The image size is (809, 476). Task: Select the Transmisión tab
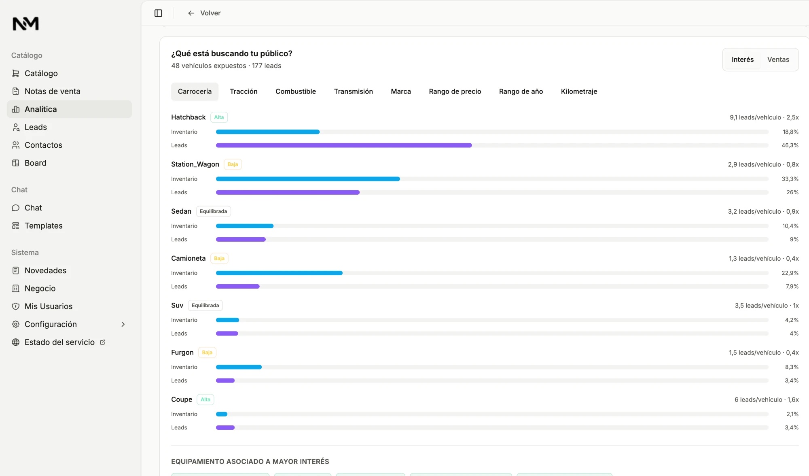354,91
